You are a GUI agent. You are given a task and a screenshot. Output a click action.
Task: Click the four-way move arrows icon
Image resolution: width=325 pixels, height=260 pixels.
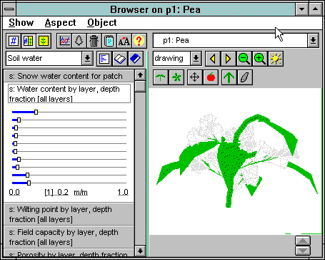point(194,77)
